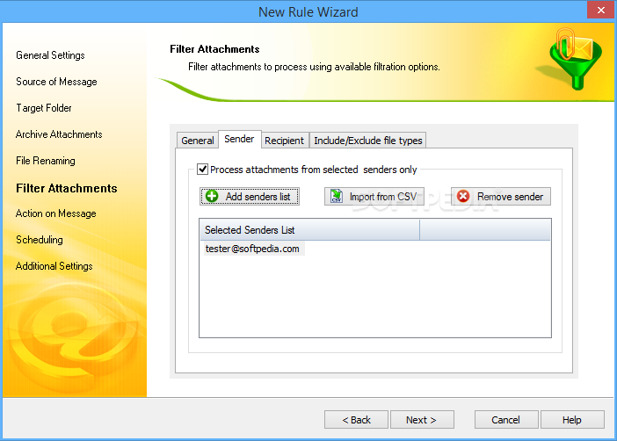Select the Sender tab
The image size is (617, 441).
(x=239, y=139)
